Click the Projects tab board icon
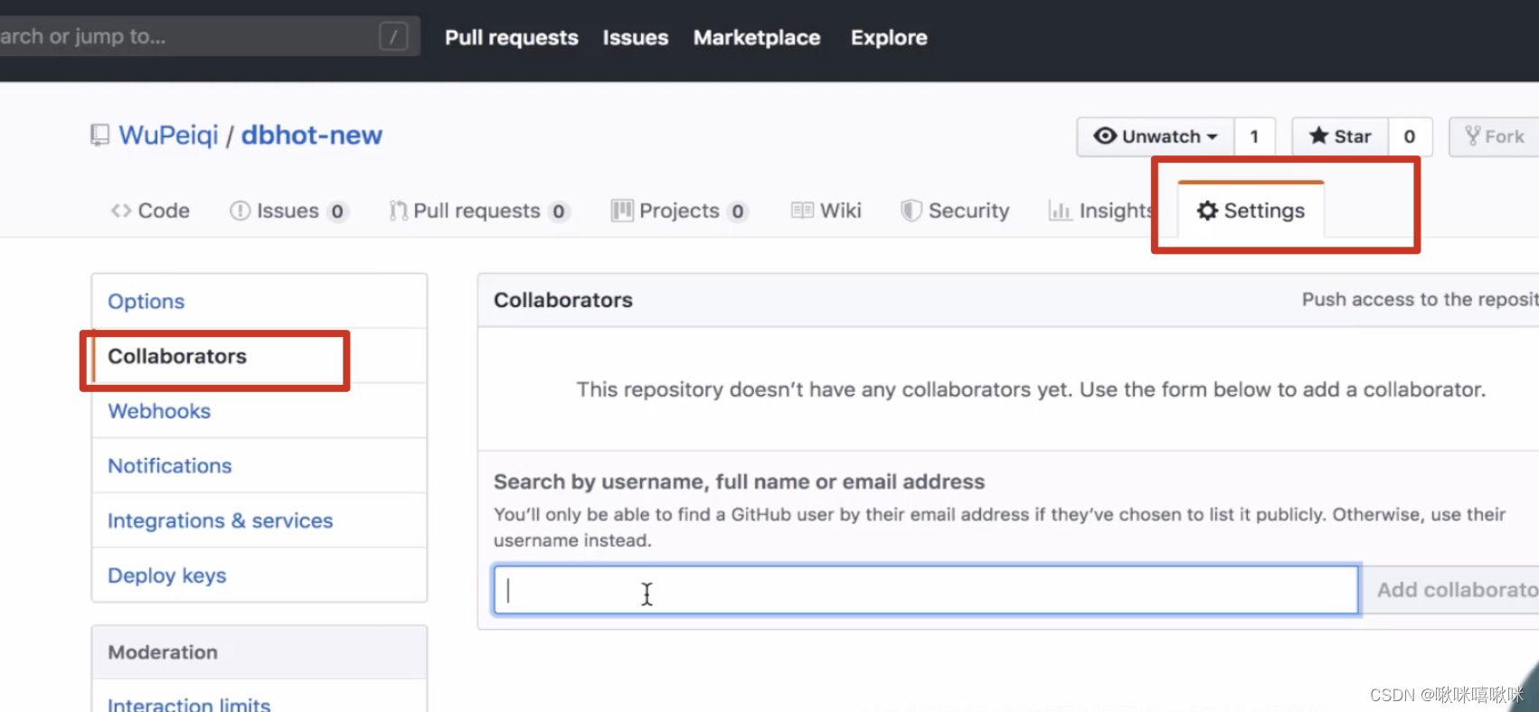The image size is (1539, 712). [622, 211]
